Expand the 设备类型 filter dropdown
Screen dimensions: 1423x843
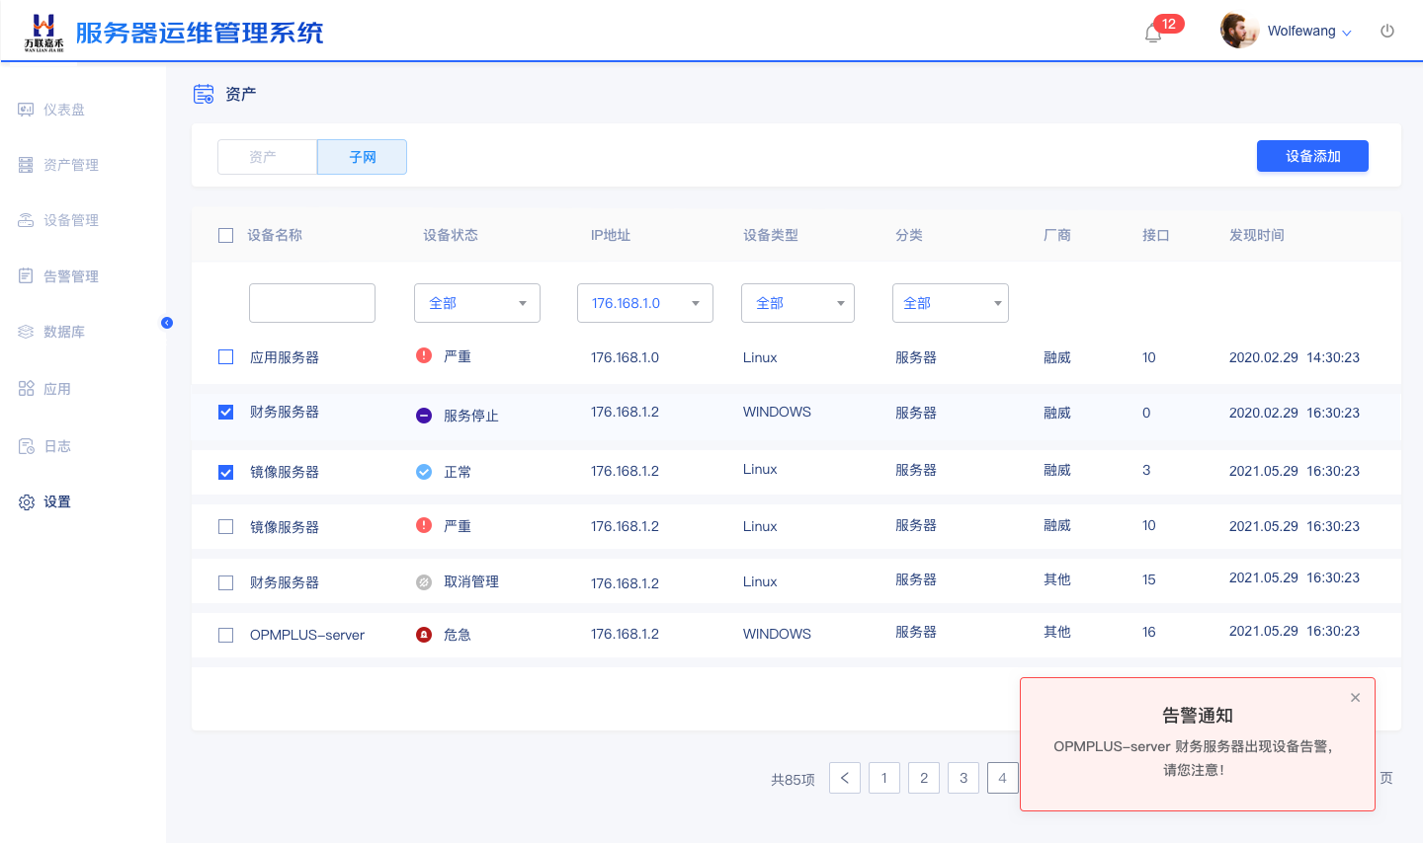point(797,303)
